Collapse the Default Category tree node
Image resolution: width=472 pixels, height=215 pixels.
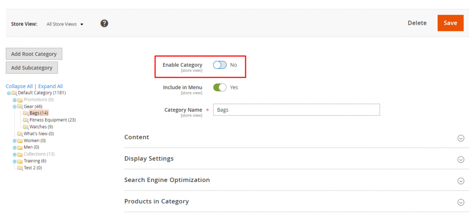(x=9, y=93)
